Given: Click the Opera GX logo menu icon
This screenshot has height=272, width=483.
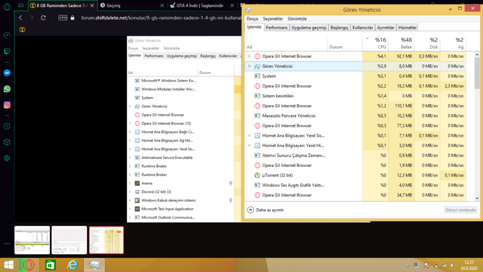Looking at the screenshot, I should click(x=7, y=6).
